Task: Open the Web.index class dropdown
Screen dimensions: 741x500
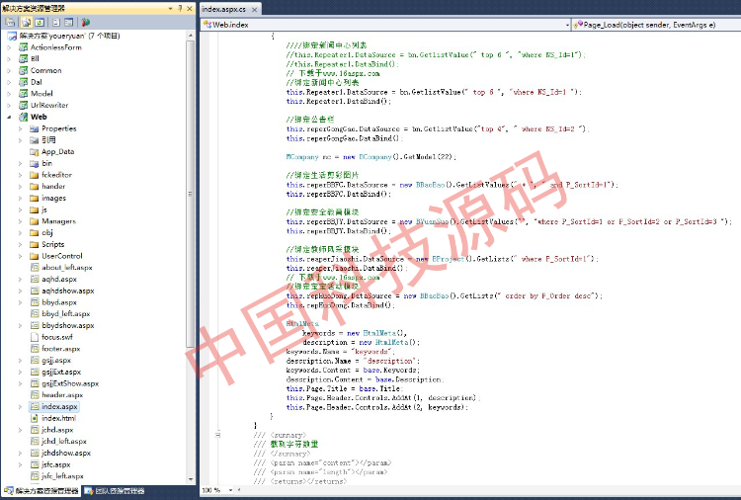Action: click(567, 25)
